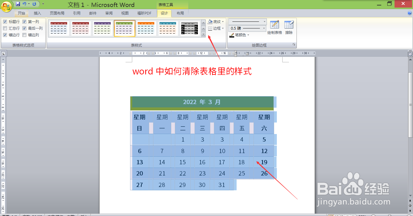The width and height of the screenshot is (413, 216).
Task: Toggle the 镶边行 banded rows checkbox
Action: coord(5,35)
